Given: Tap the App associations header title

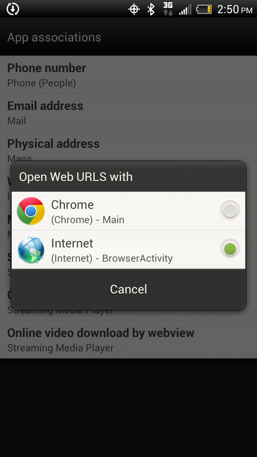Looking at the screenshot, I should pos(54,37).
